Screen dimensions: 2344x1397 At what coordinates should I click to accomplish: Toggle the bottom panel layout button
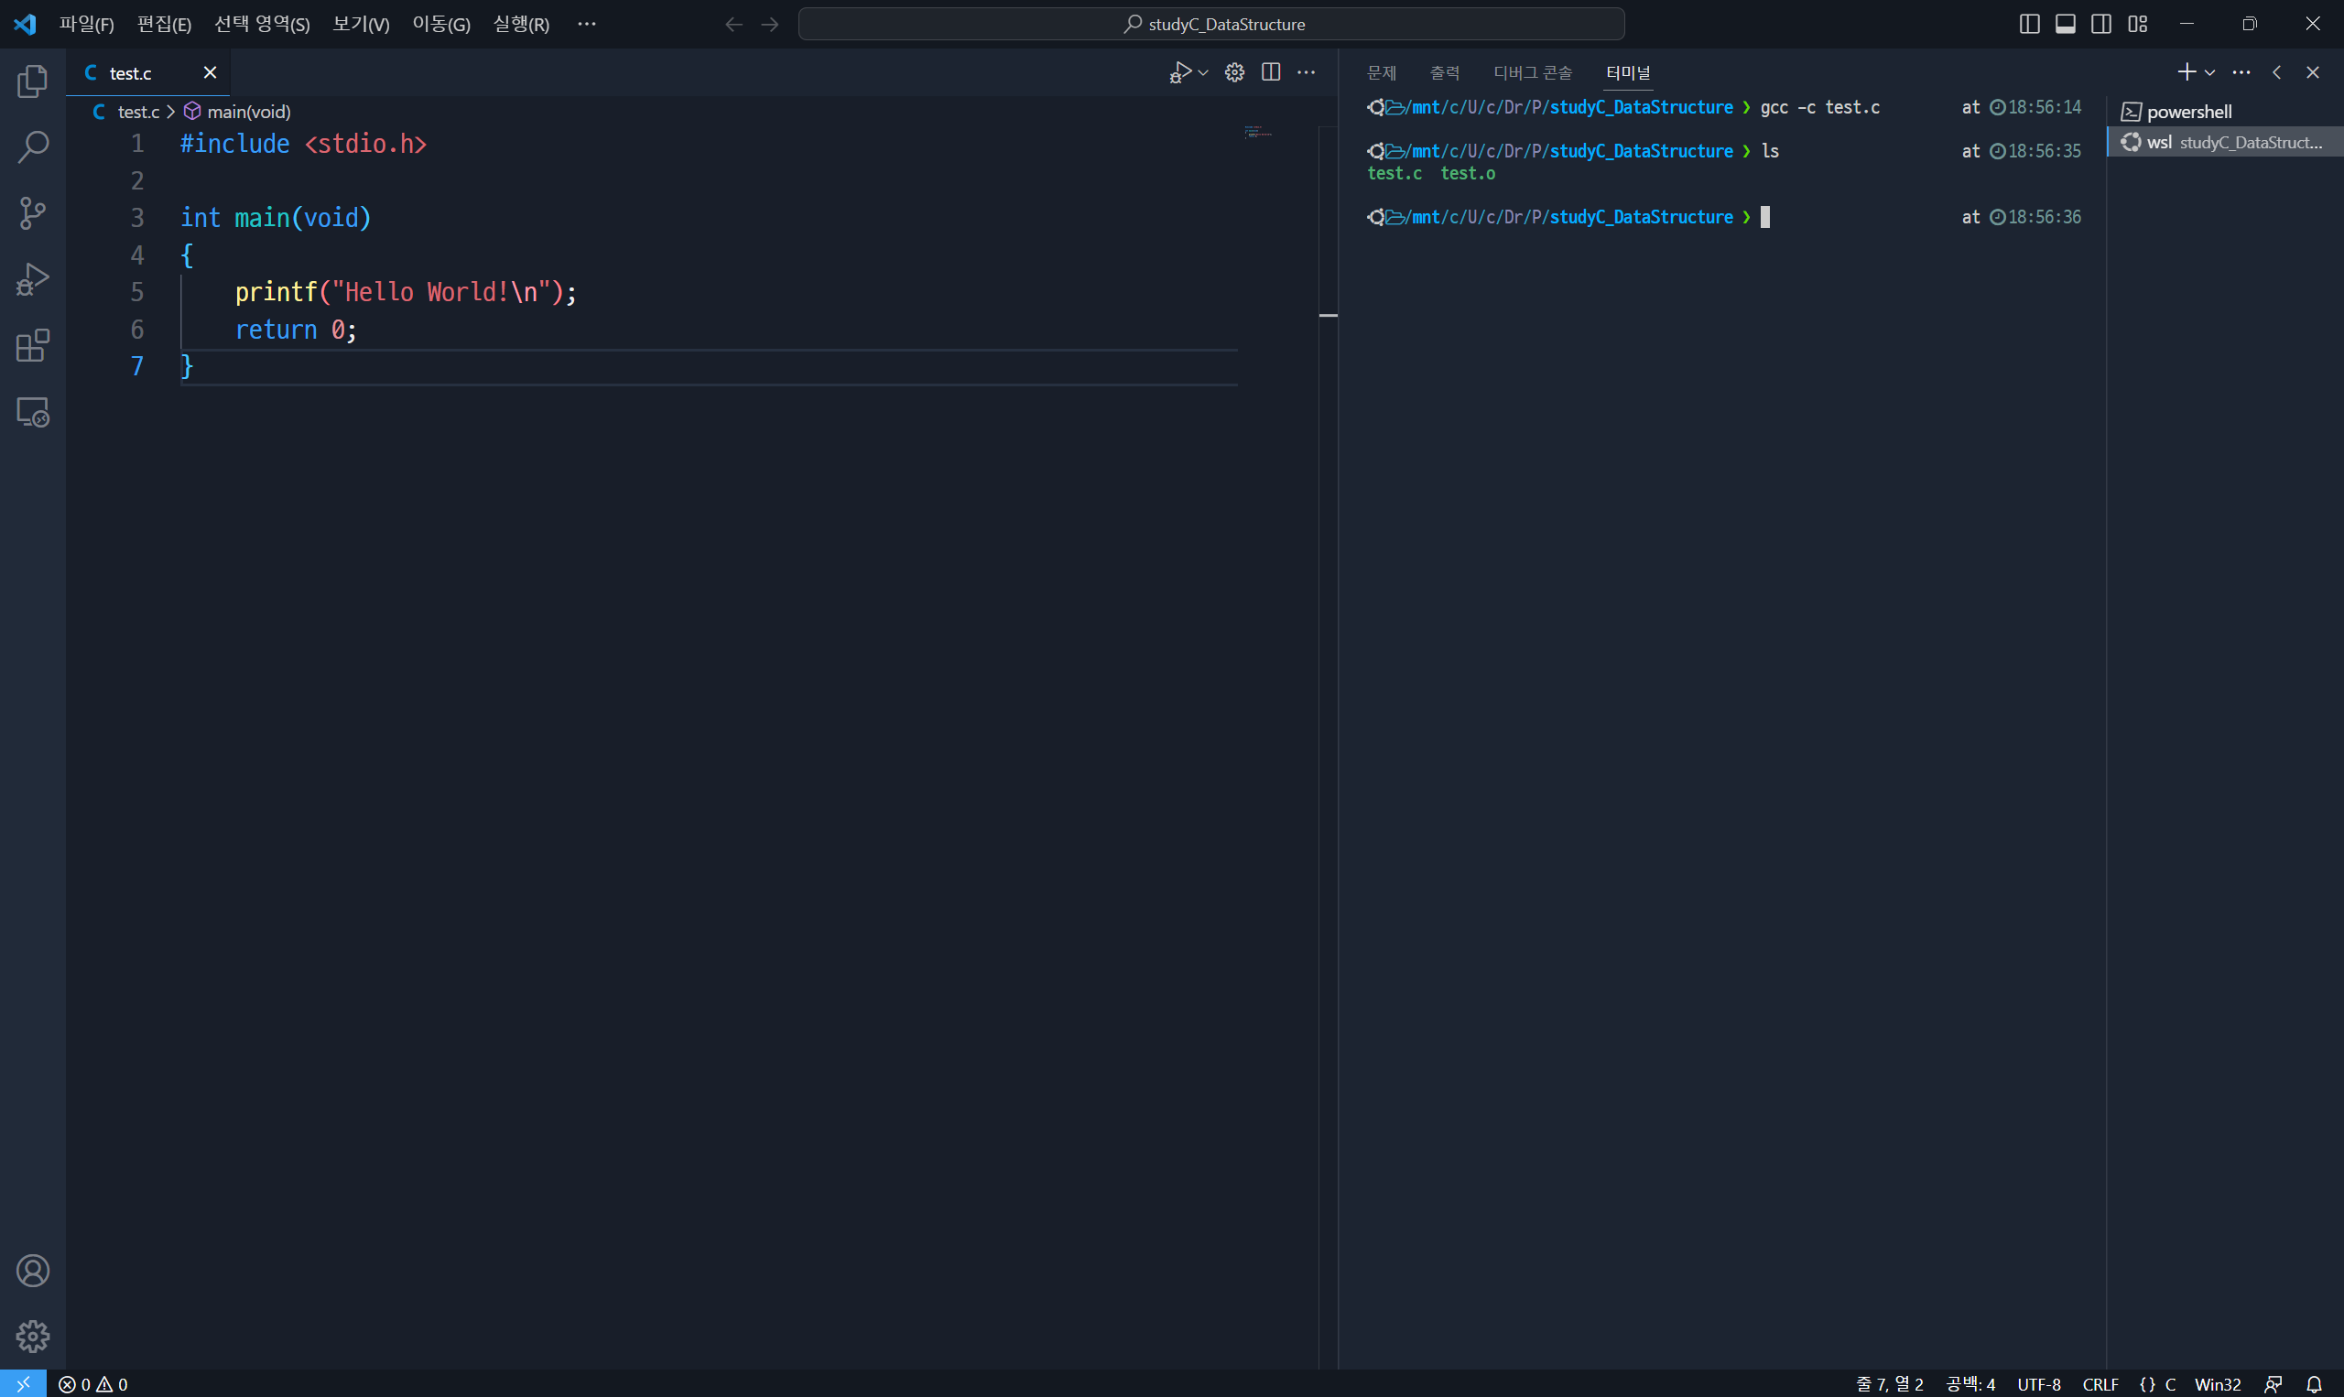pyautogui.click(x=2066, y=25)
